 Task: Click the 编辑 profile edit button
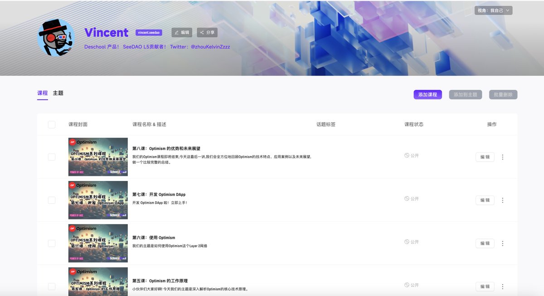pos(182,33)
